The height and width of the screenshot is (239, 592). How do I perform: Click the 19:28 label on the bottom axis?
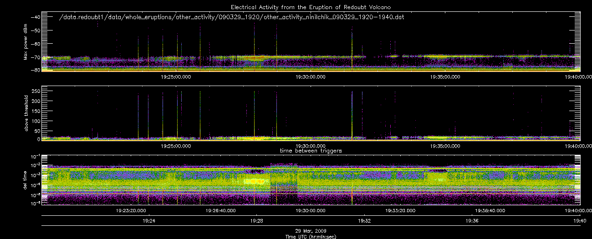coord(256,221)
